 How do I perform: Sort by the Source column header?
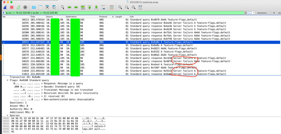point(55,17)
